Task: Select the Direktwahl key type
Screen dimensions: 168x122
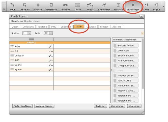Action: pos(126,50)
